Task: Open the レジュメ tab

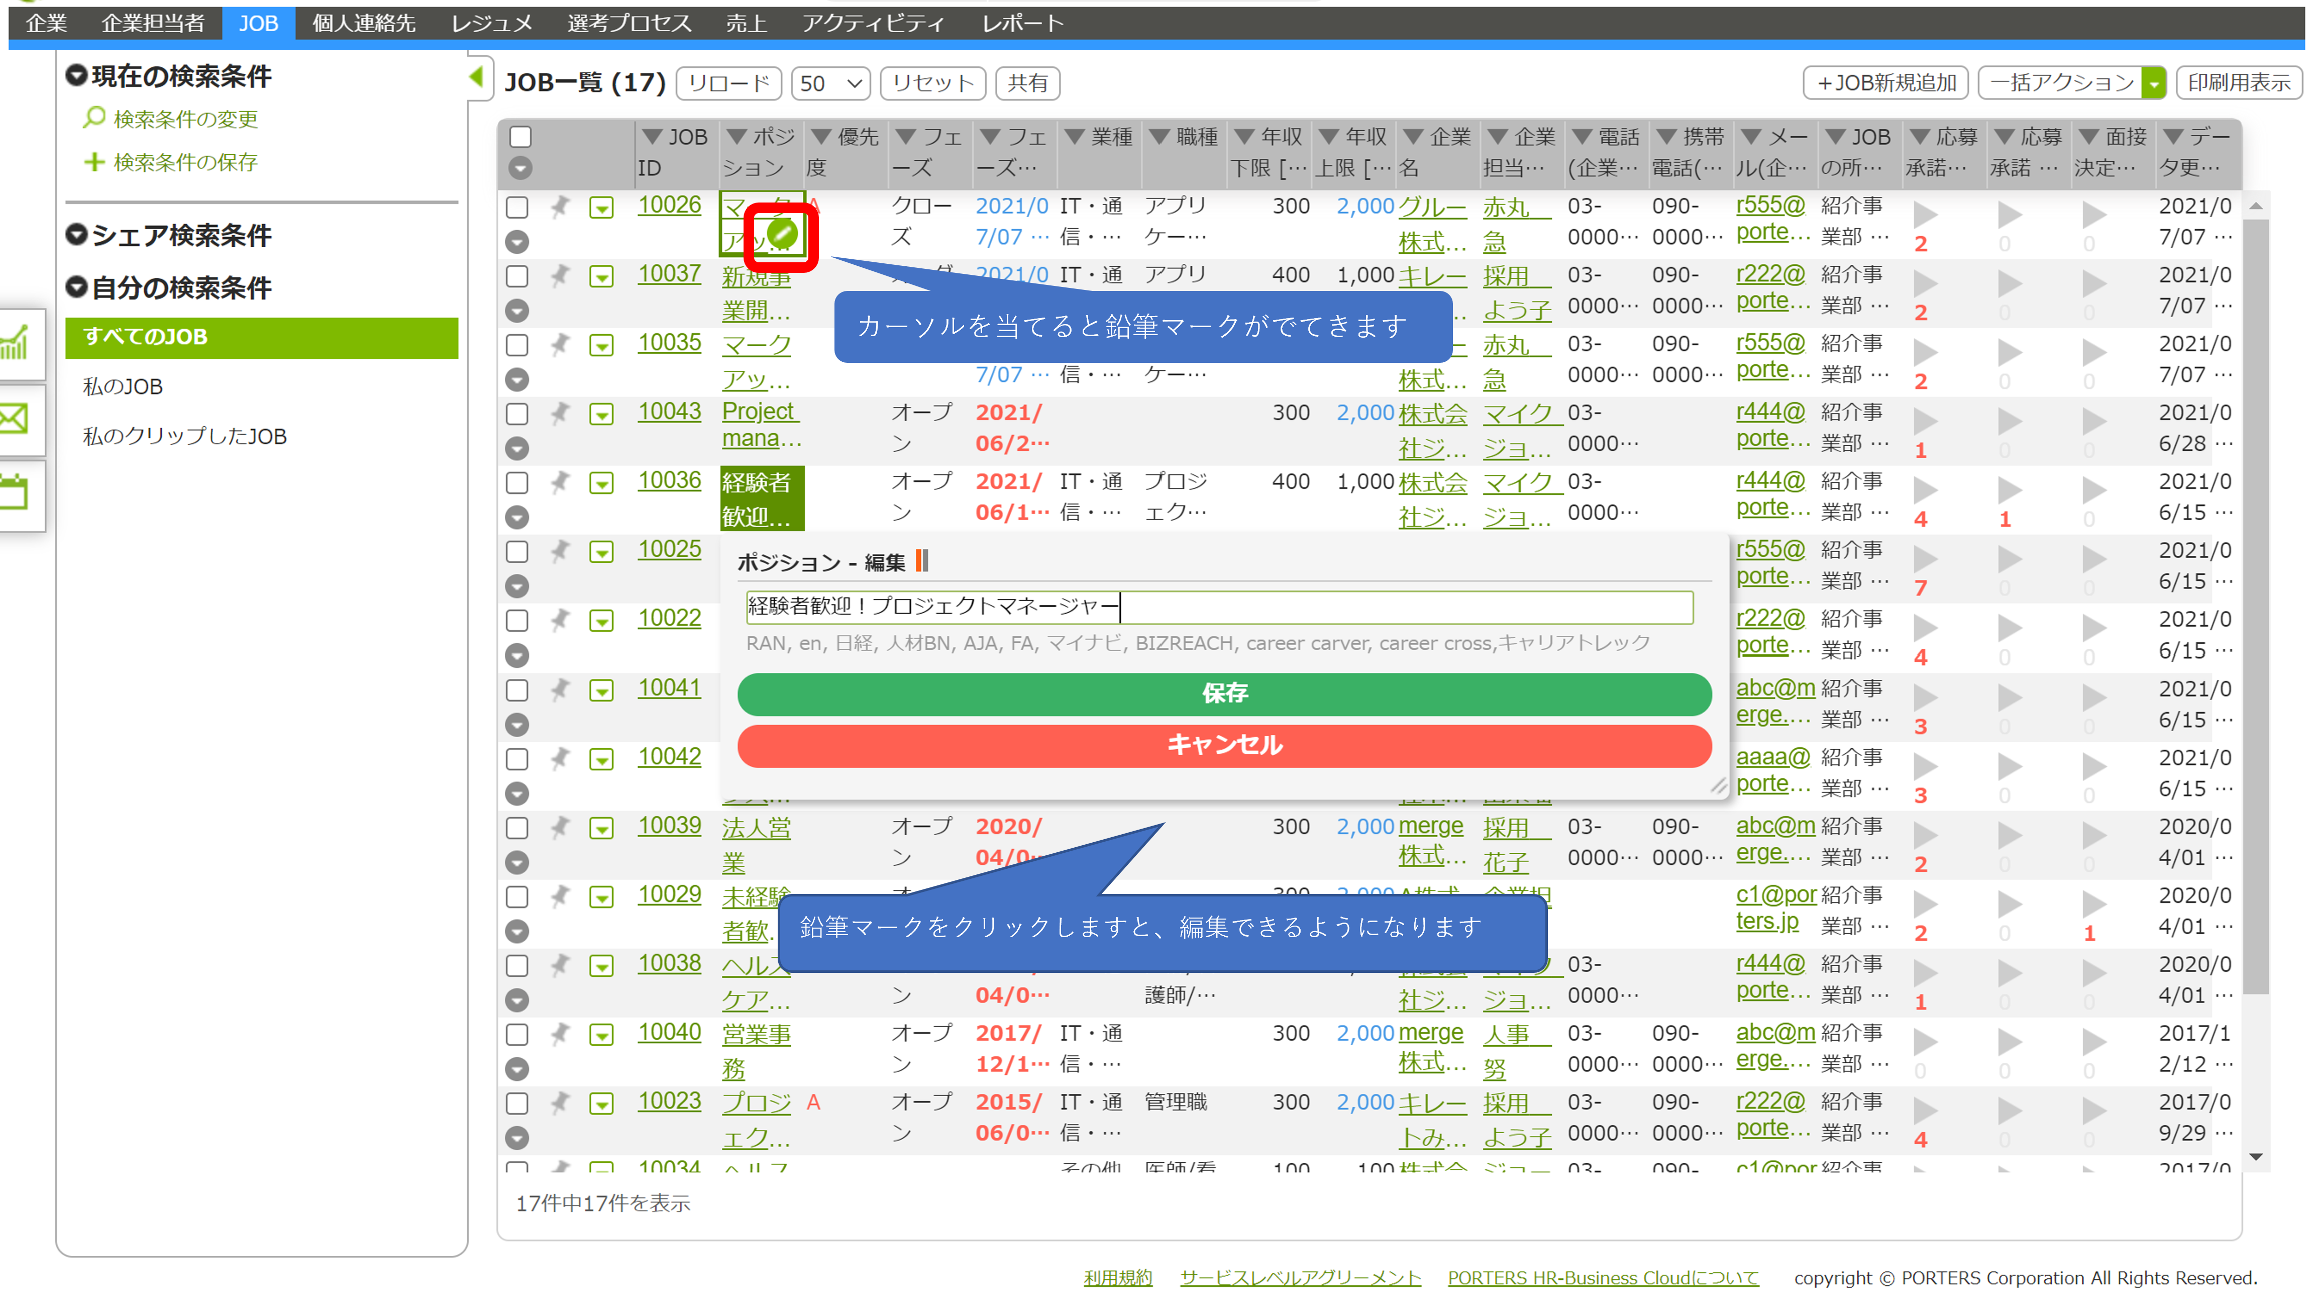Action: pyautogui.click(x=491, y=23)
